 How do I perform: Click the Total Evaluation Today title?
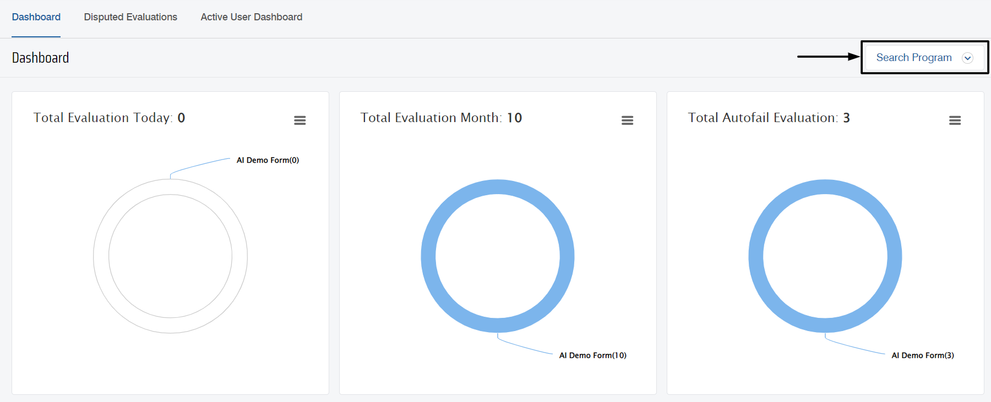109,118
